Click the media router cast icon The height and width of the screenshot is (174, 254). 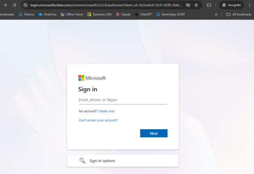pyautogui.click(x=209, y=5)
